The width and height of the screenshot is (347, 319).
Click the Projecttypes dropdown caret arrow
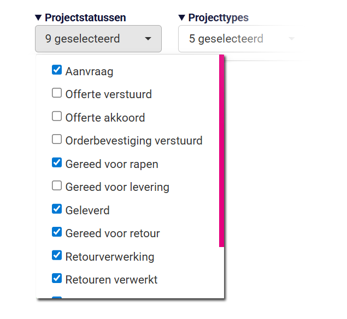click(x=291, y=39)
